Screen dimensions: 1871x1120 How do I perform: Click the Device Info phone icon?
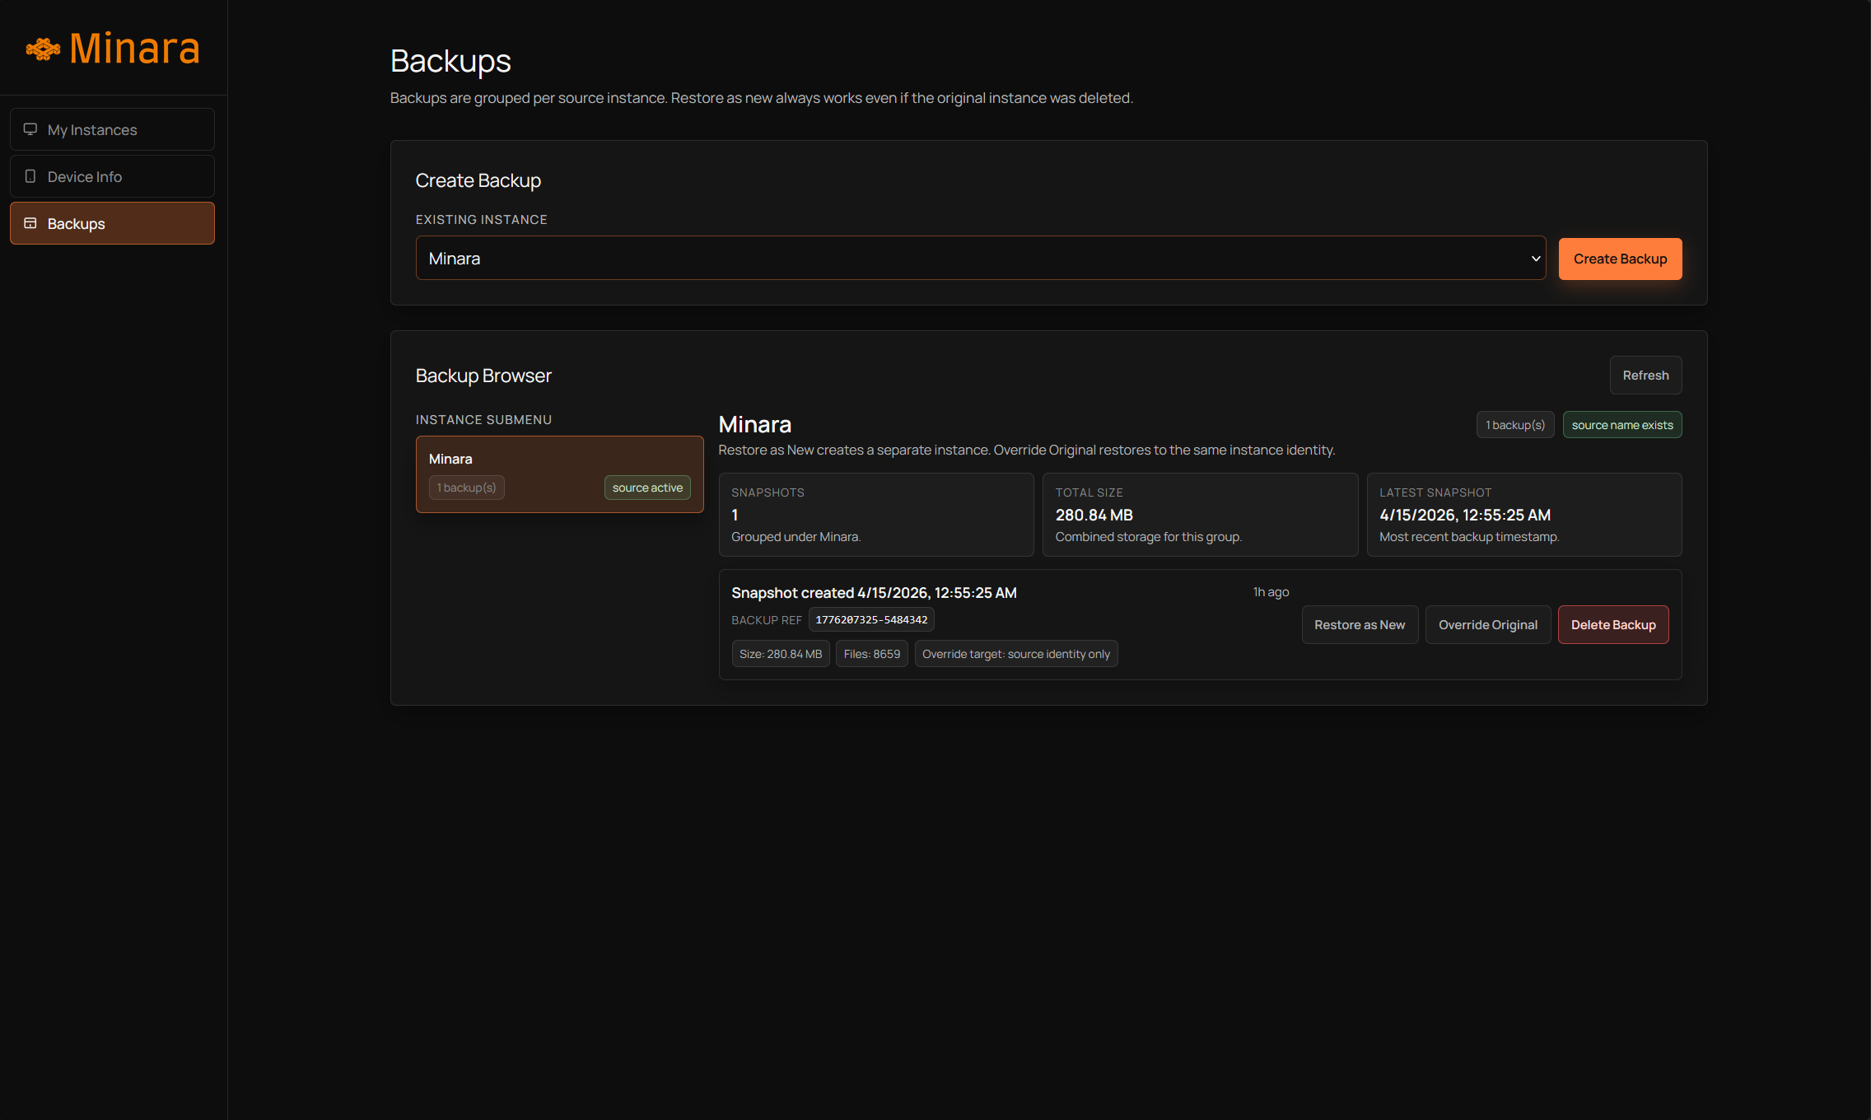(30, 176)
